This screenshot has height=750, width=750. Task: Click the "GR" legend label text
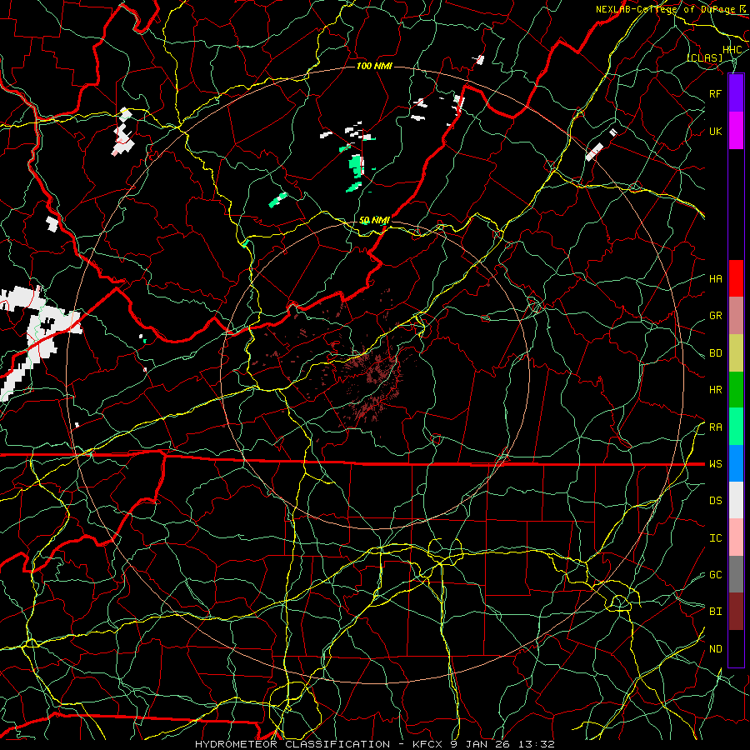point(716,316)
